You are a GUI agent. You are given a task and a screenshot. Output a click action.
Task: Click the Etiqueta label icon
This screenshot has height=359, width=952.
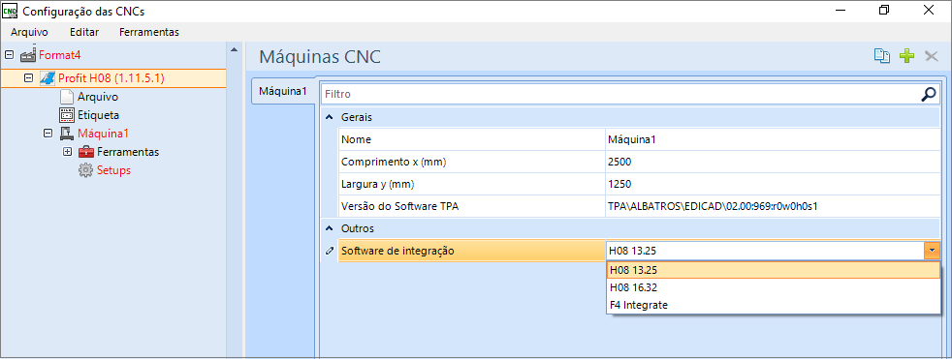pos(67,114)
